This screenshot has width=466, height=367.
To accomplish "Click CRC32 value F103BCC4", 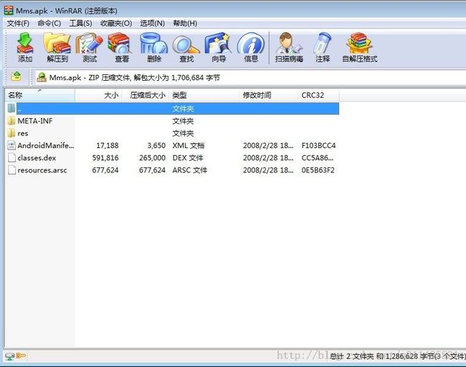I will pos(318,145).
